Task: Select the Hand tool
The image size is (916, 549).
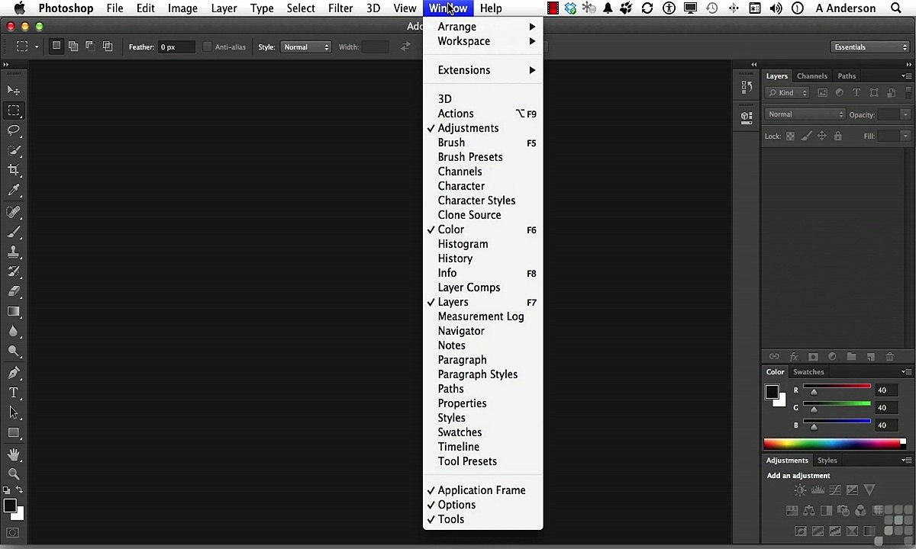Action: tap(14, 454)
